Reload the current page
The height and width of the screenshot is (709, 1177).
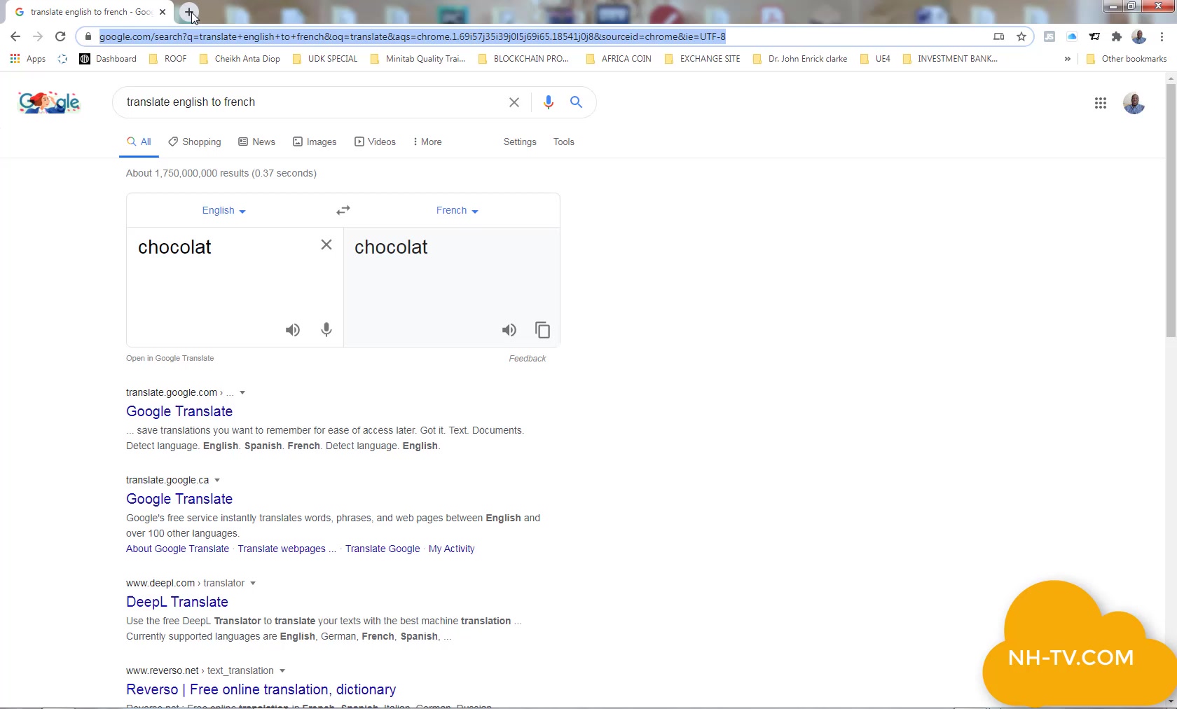click(60, 36)
